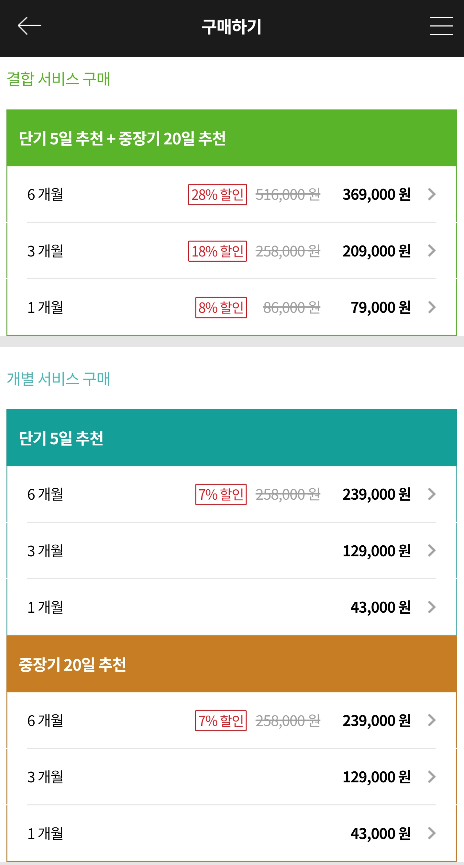Viewport: 464px width, 865px height.
Task: Go back using the left arrow icon
Action: [x=29, y=26]
